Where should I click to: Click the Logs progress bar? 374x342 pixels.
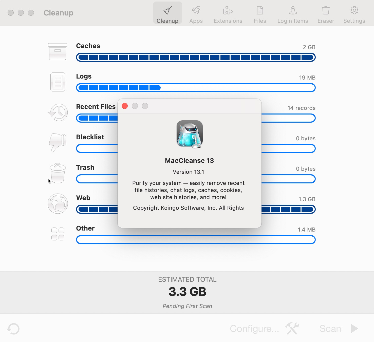click(196, 88)
